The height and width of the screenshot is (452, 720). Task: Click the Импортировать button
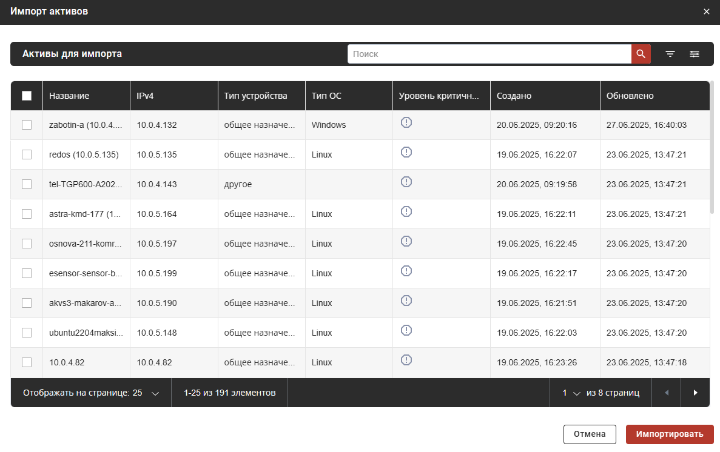[x=670, y=434]
